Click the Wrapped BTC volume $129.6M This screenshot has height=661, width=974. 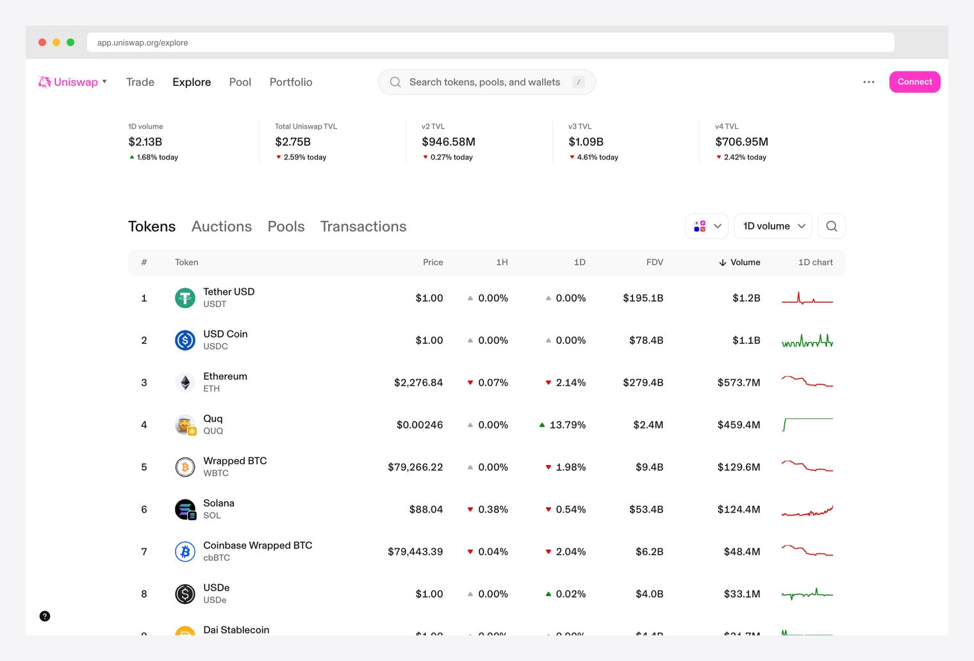739,467
